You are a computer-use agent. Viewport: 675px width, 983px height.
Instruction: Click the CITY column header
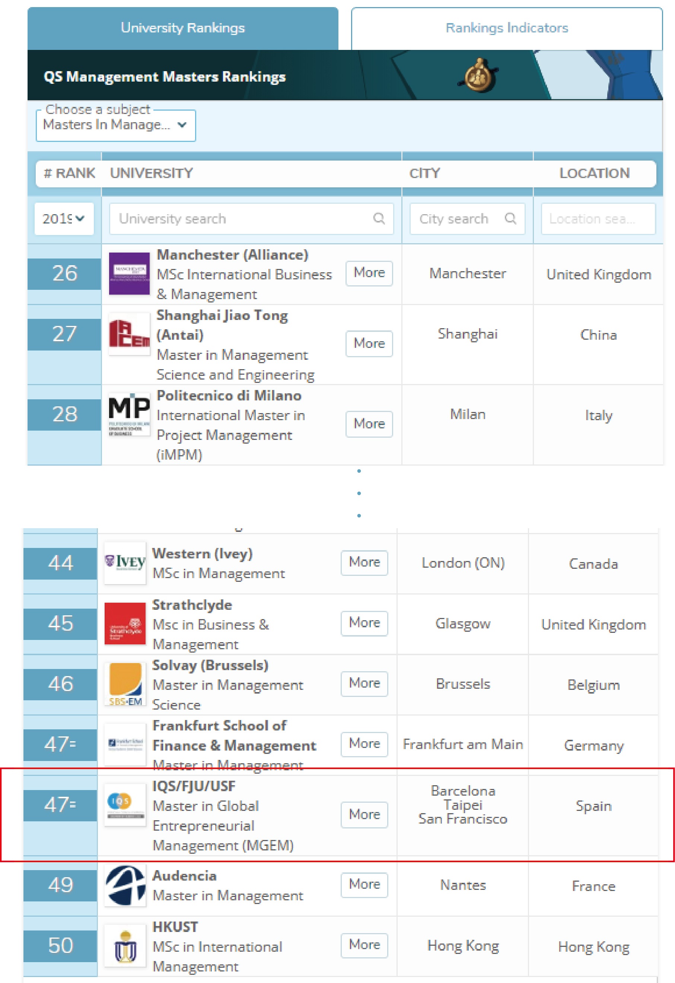425,173
